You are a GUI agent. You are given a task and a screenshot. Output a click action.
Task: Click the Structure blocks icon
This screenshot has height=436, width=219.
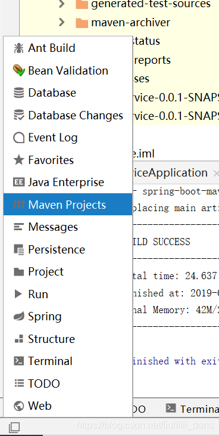pyautogui.click(x=18, y=339)
